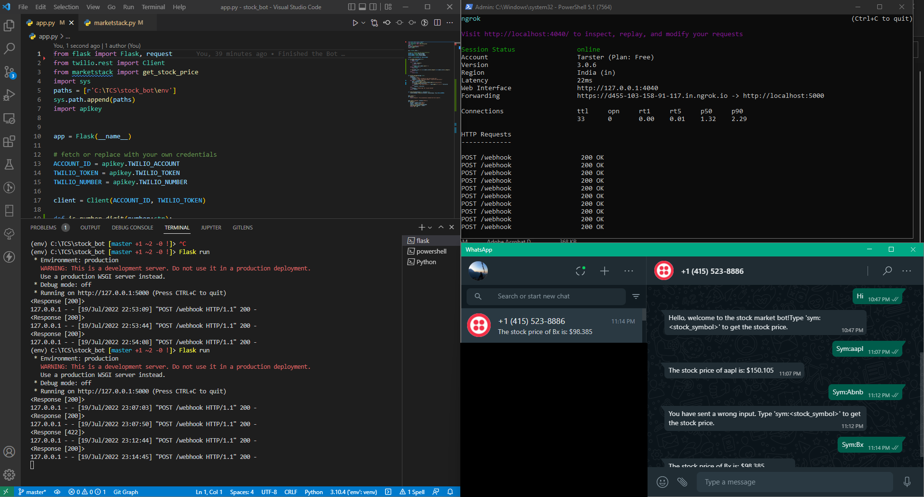This screenshot has width=924, height=497.
Task: Open the Accounts menu in activity bar
Action: tap(9, 452)
